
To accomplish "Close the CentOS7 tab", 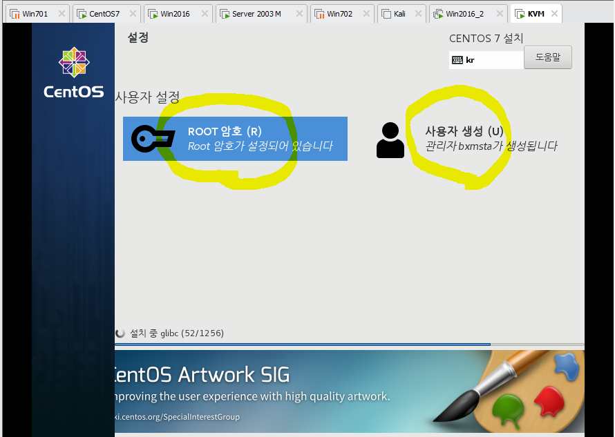I will [x=133, y=14].
